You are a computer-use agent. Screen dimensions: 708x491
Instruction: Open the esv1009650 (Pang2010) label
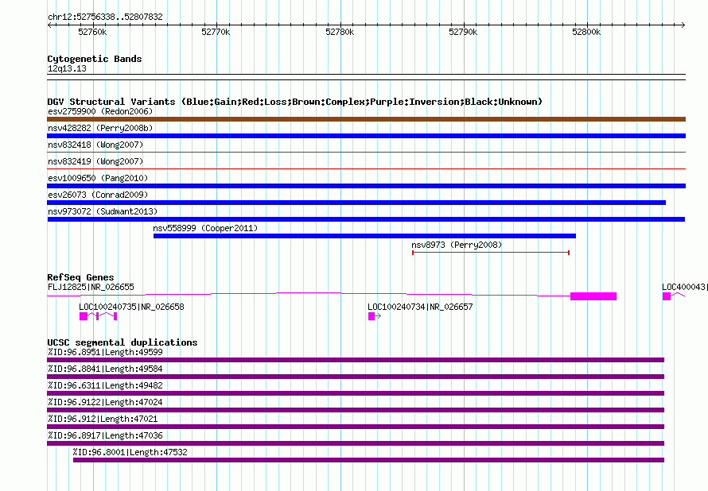(98, 178)
